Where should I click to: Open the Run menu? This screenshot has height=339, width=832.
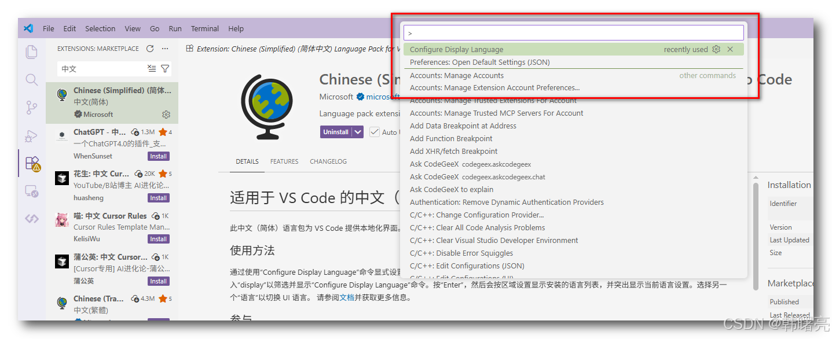(175, 28)
